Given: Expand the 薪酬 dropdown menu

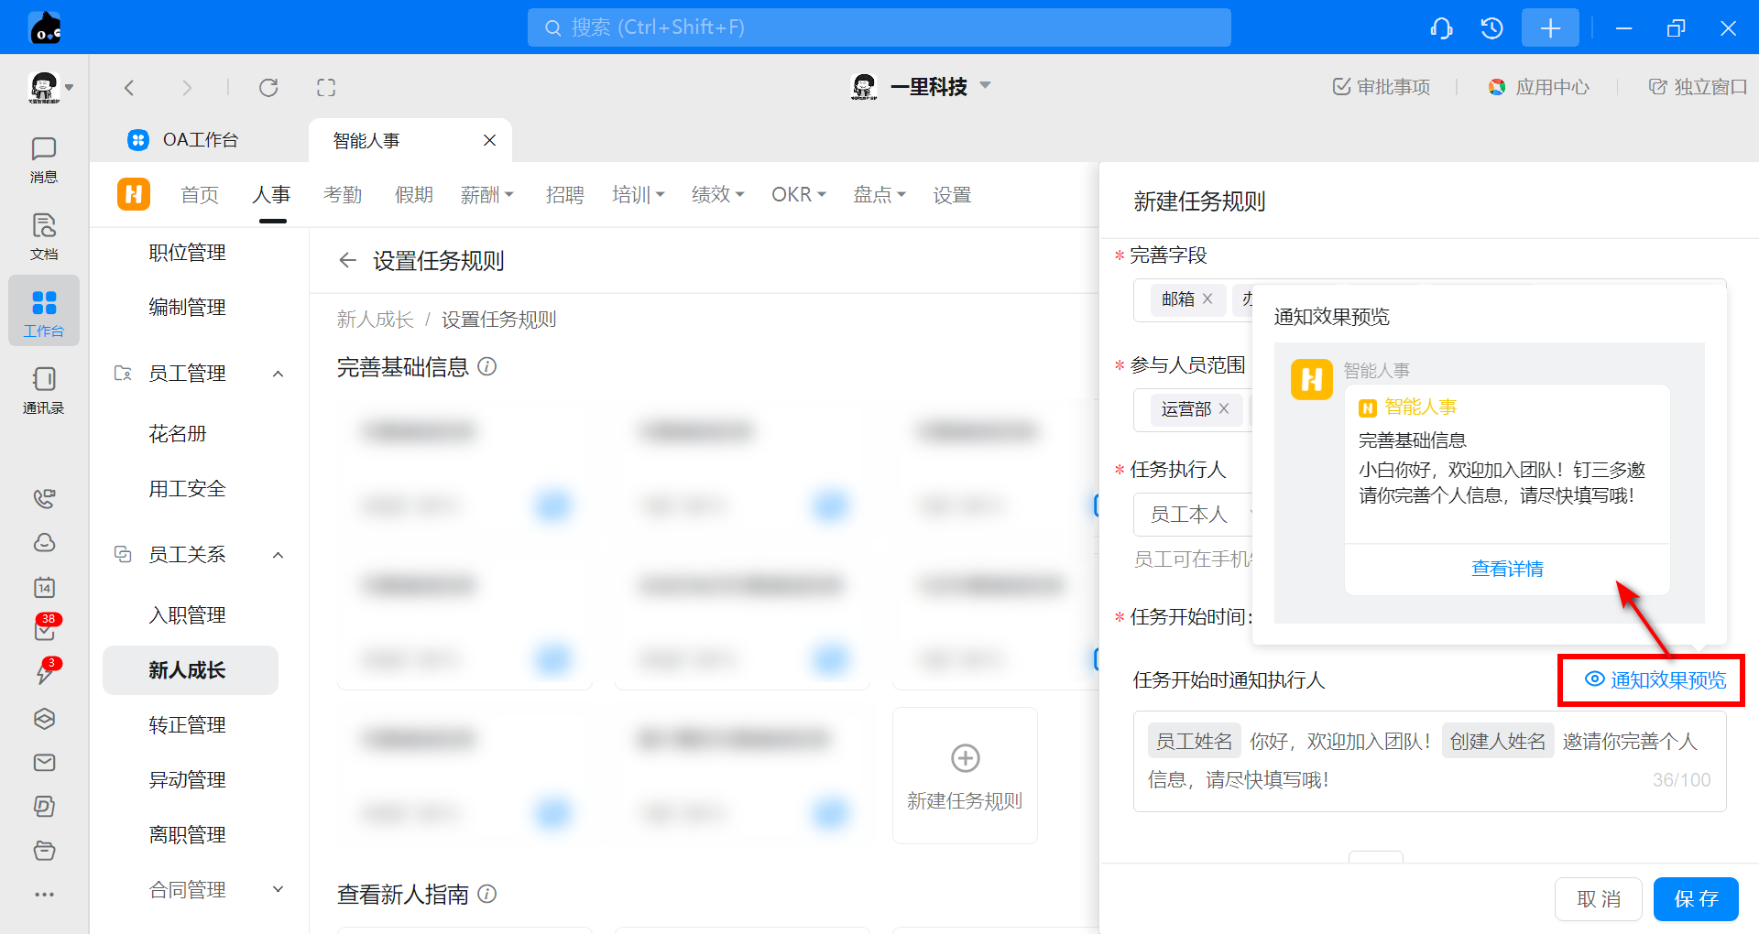Looking at the screenshot, I should (487, 195).
